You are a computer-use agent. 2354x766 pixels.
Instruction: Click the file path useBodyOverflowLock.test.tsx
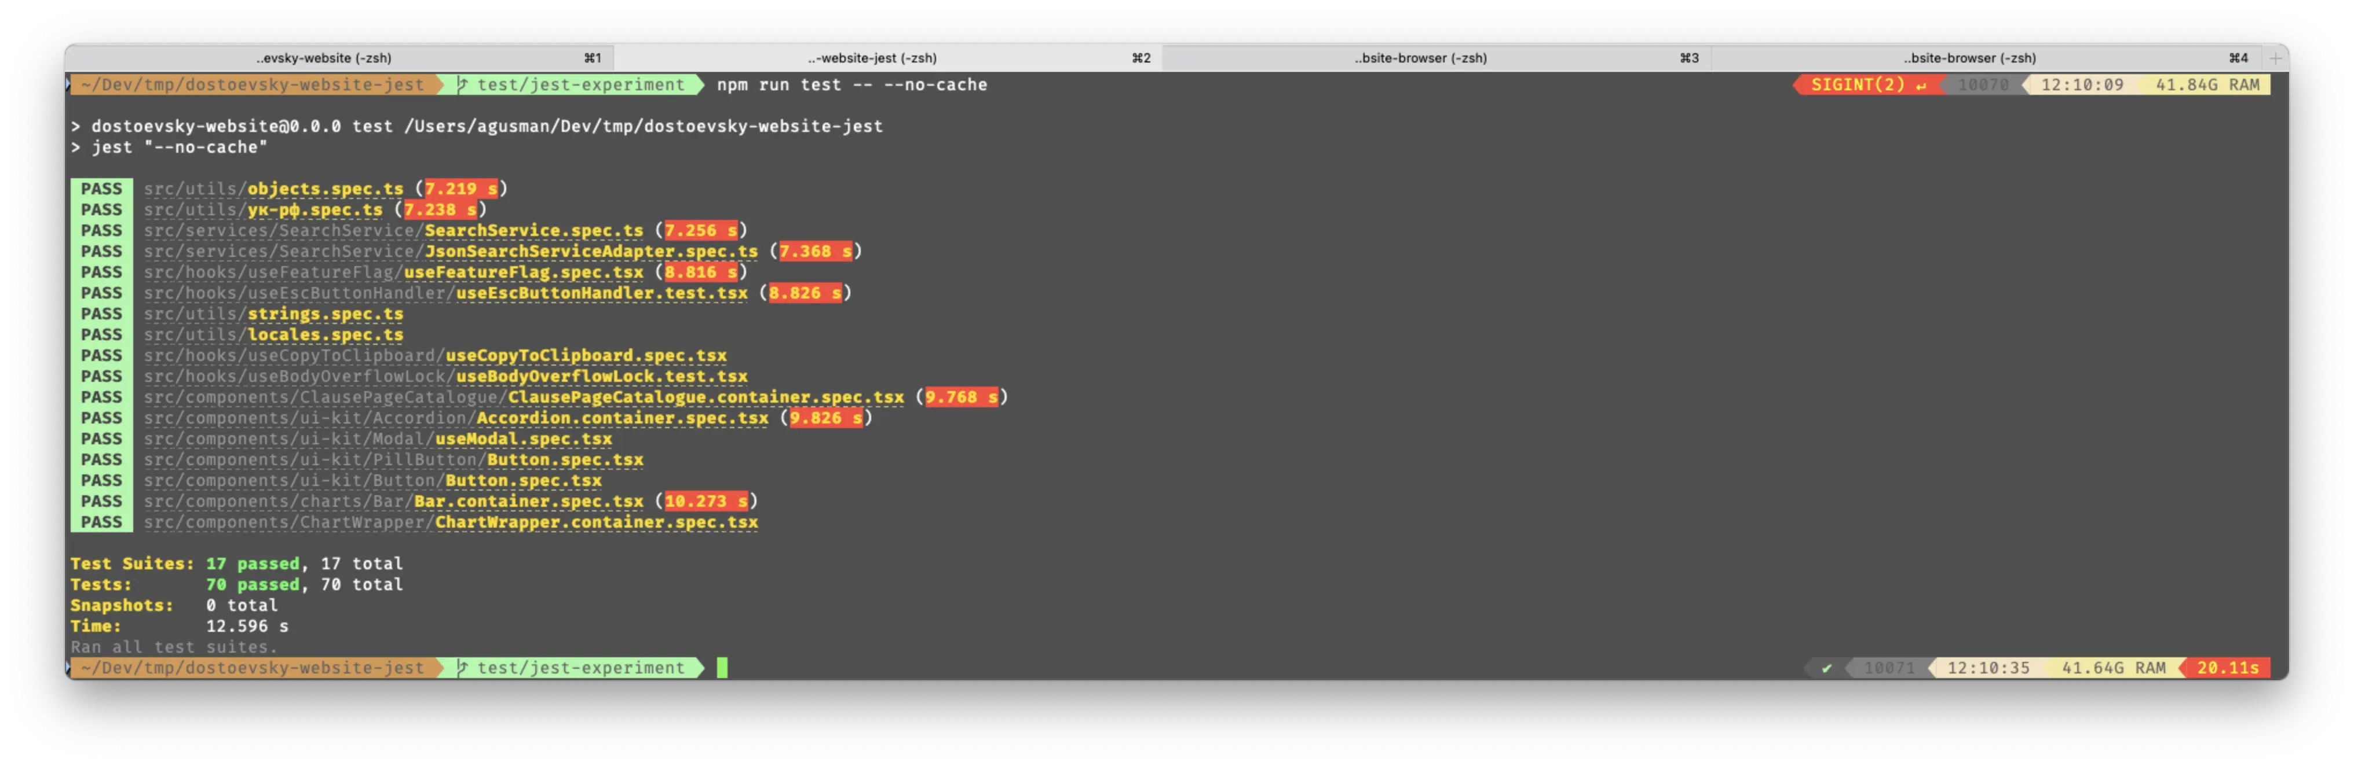445,377
